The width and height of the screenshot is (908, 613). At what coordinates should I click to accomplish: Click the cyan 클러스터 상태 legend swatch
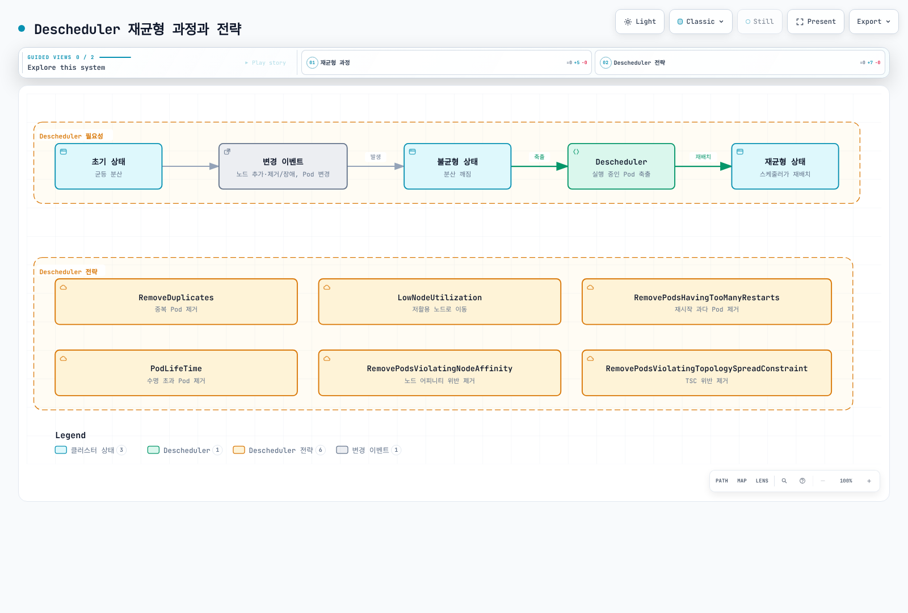point(61,450)
